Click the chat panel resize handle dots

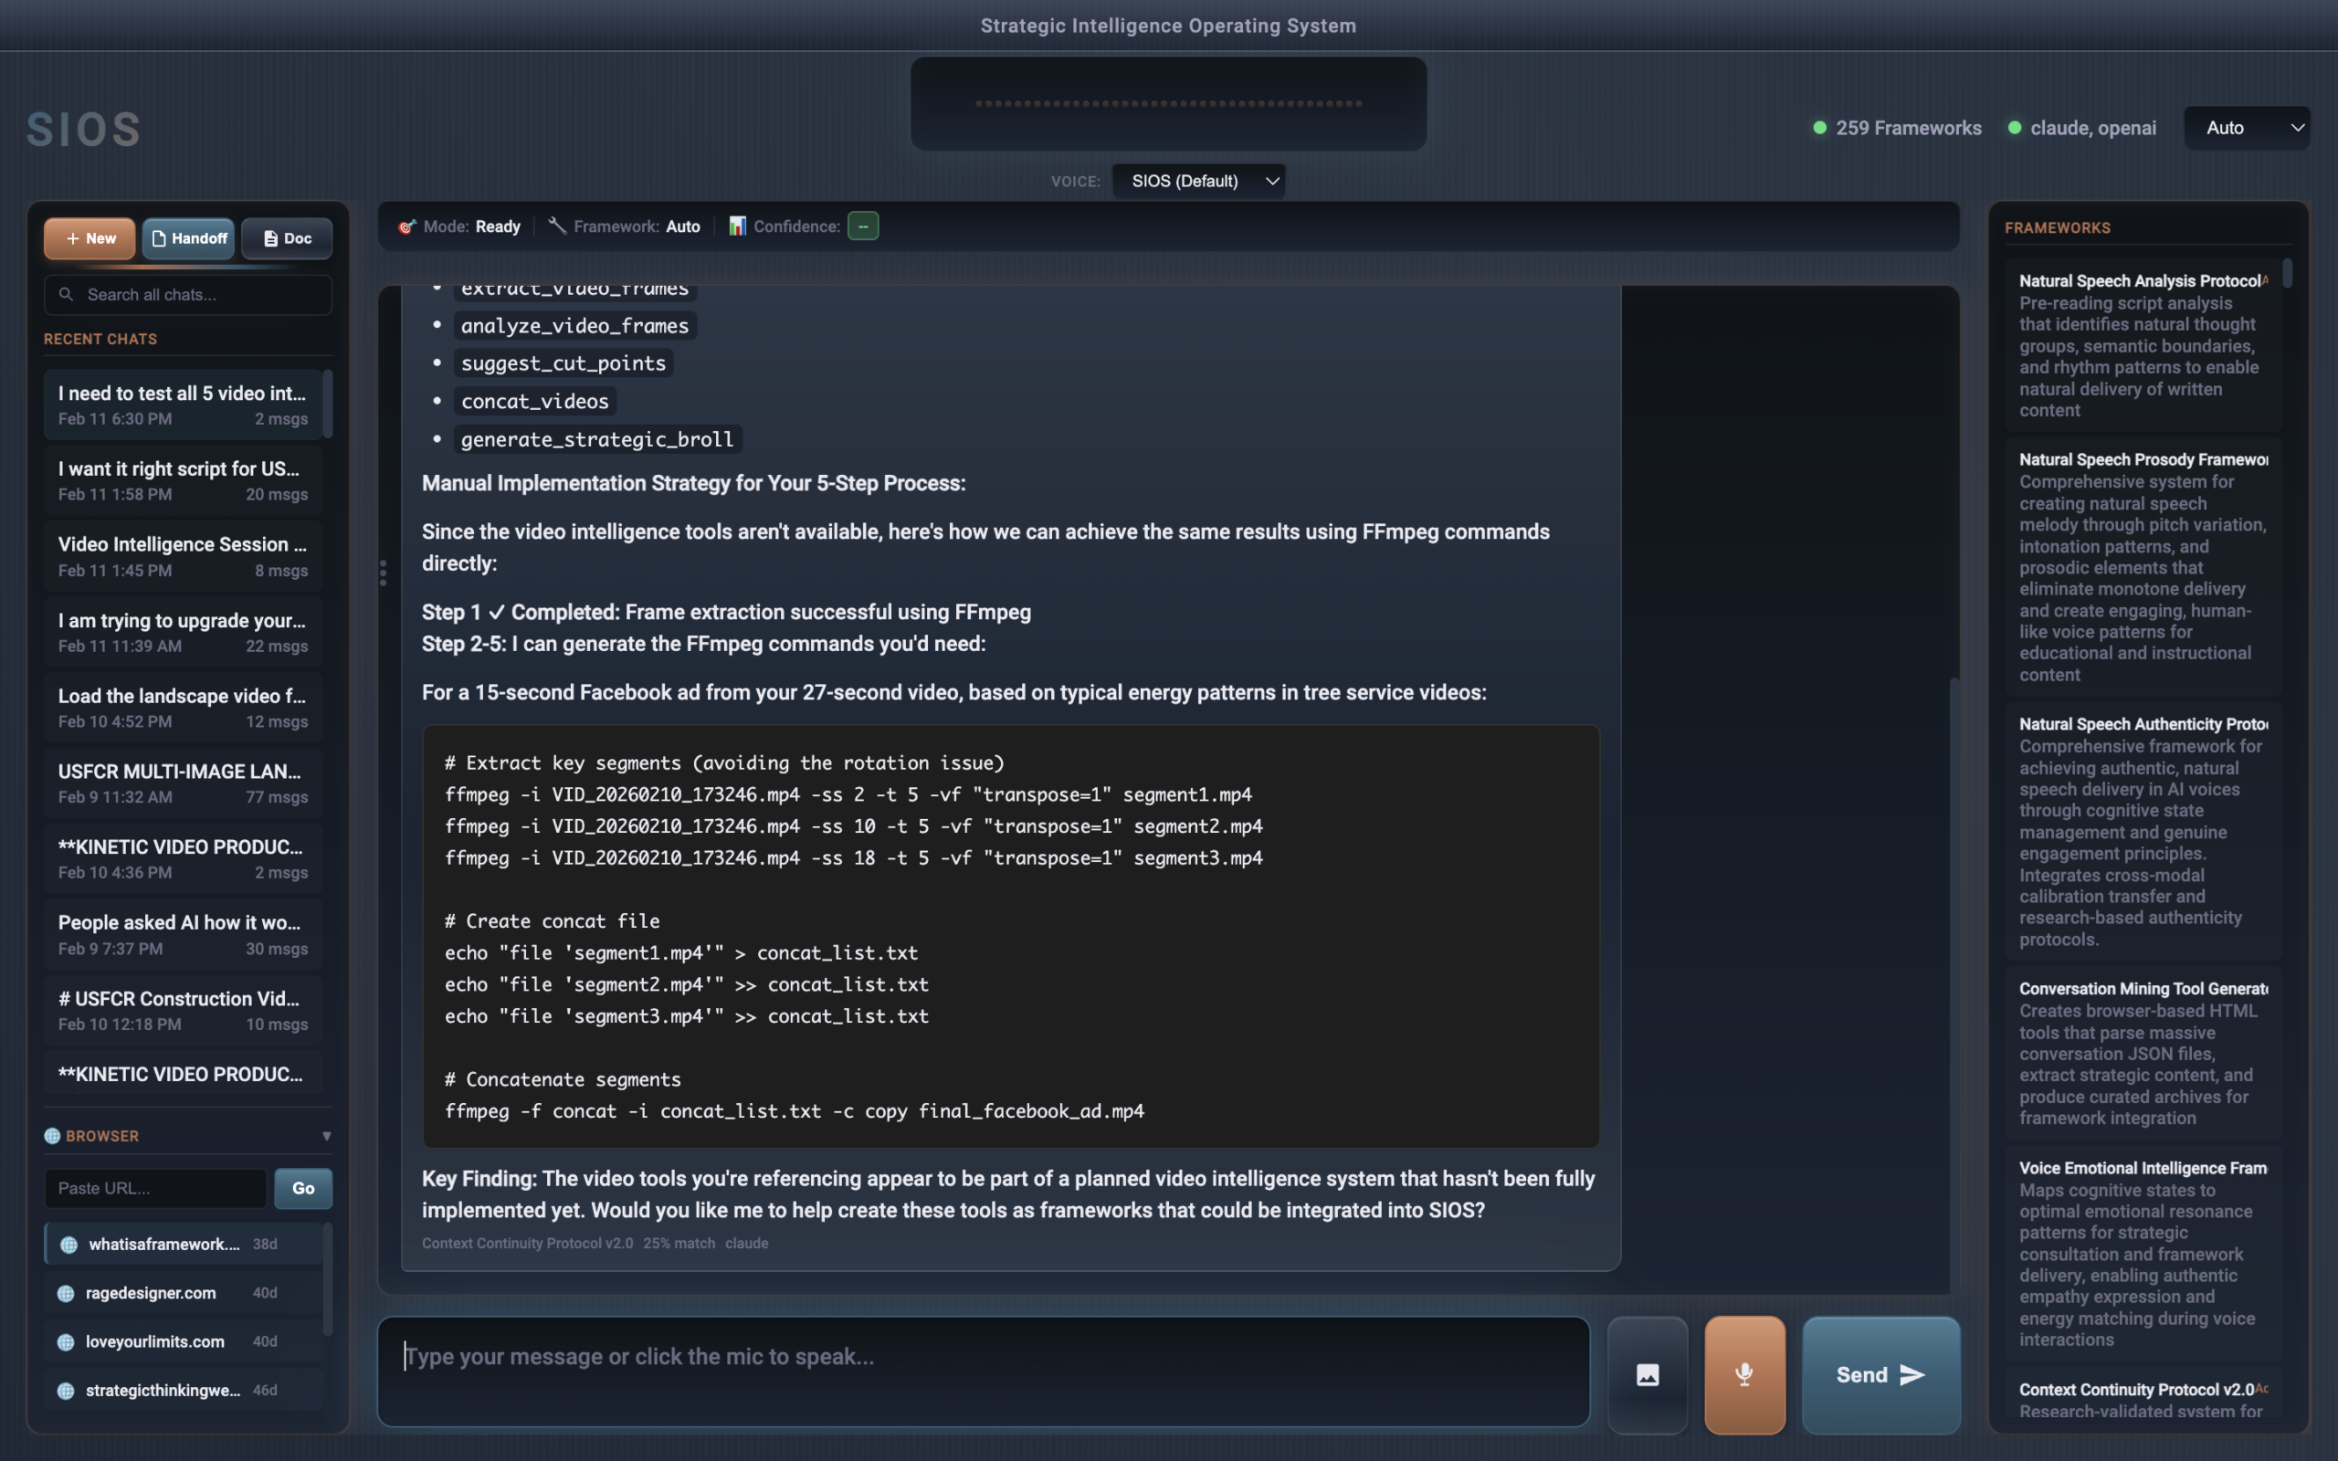coord(384,573)
